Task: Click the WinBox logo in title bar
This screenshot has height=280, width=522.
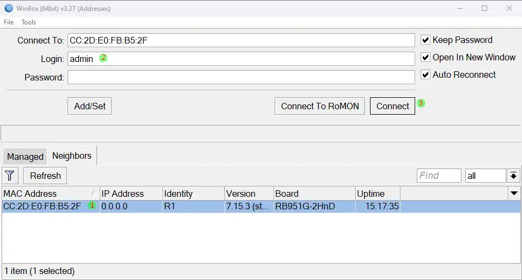Action: pyautogui.click(x=9, y=8)
